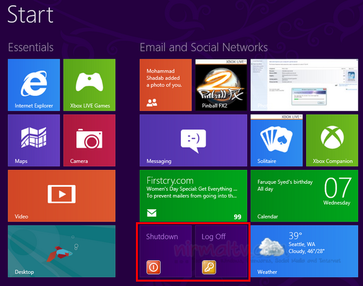The width and height of the screenshot is (363, 286).
Task: Open the Photos tile showing a screenshot
Action: [304, 85]
